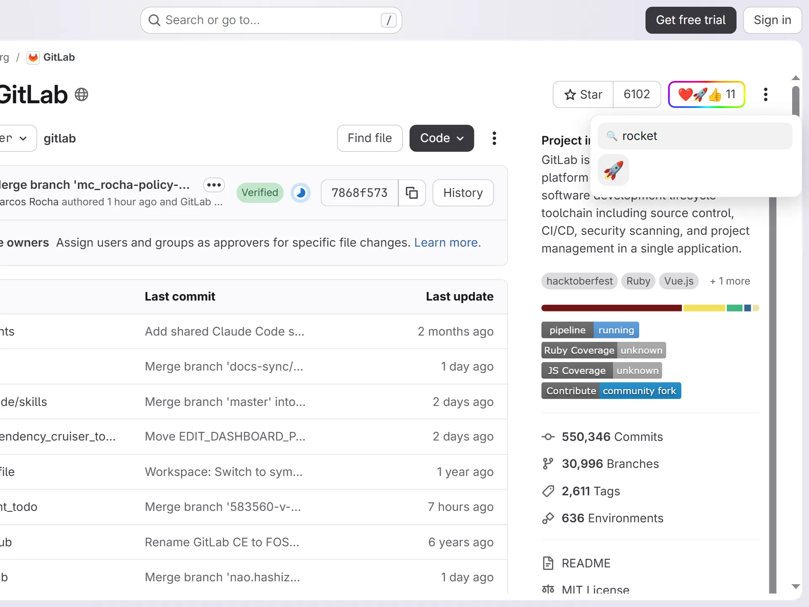The height and width of the screenshot is (607, 809).
Task: Expand the commit message ellipsis button
Action: coord(214,185)
